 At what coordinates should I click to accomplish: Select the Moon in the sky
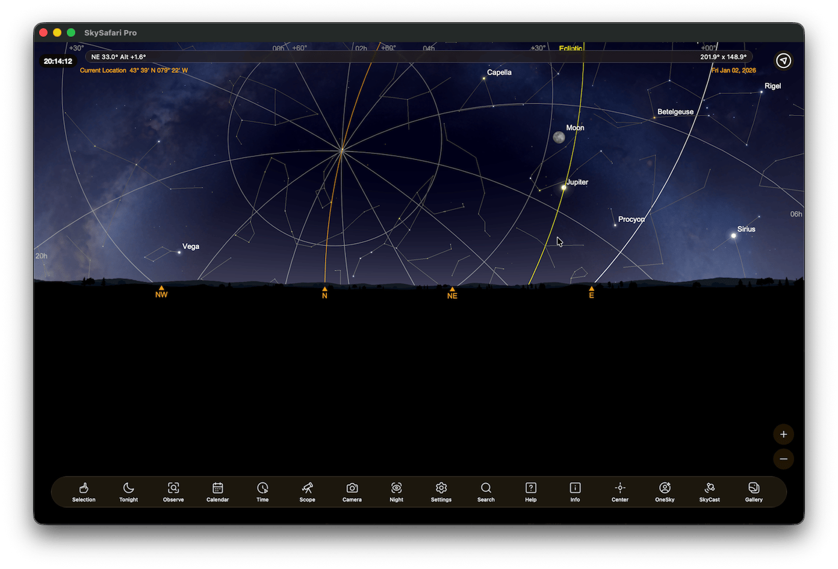click(x=559, y=138)
